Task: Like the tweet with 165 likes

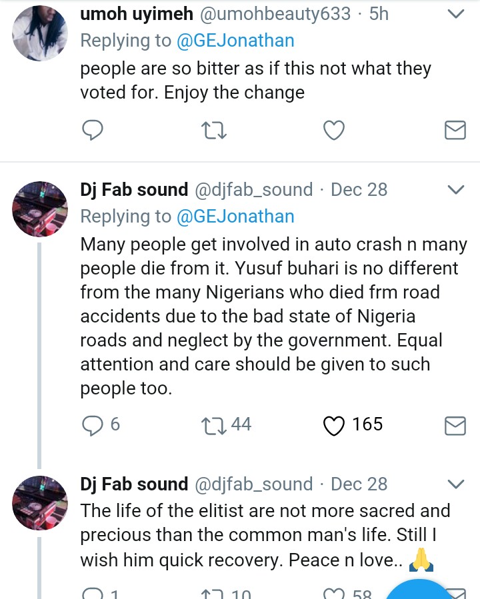Action: point(333,425)
